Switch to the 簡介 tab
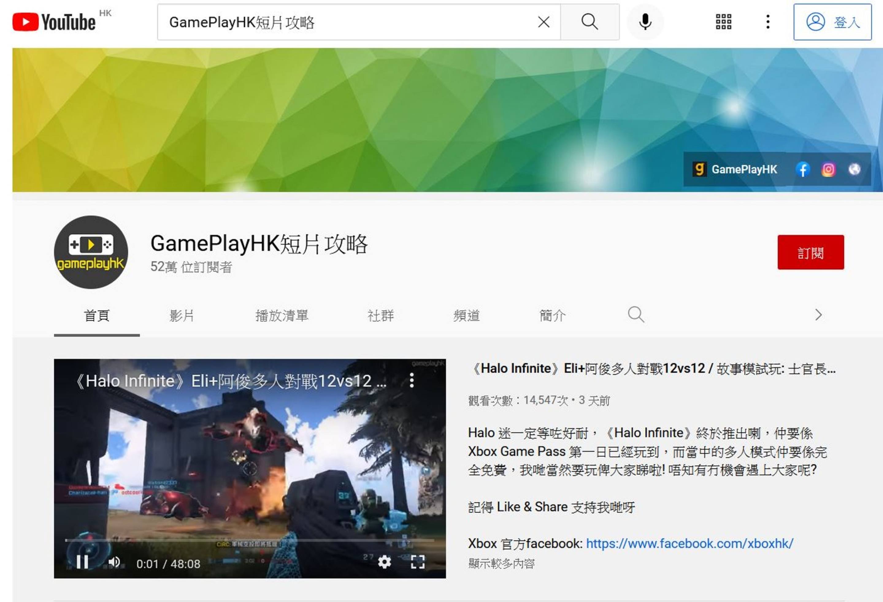Viewport: 883px width, 602px height. click(x=552, y=316)
